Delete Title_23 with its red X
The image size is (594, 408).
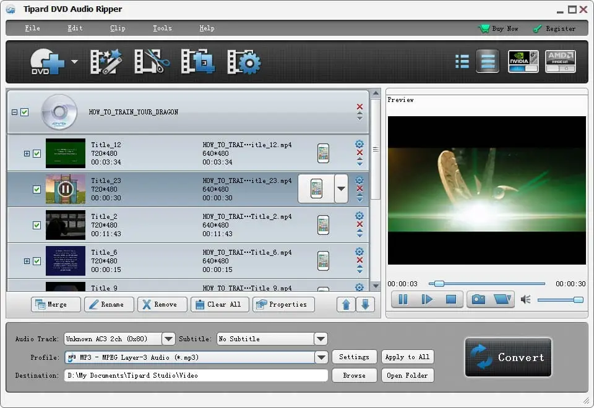click(359, 189)
